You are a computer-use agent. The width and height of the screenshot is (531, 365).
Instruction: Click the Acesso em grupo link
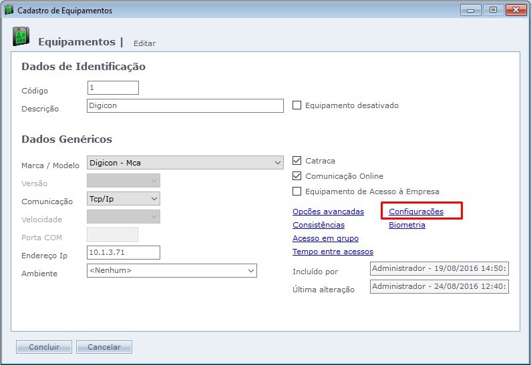coord(325,238)
